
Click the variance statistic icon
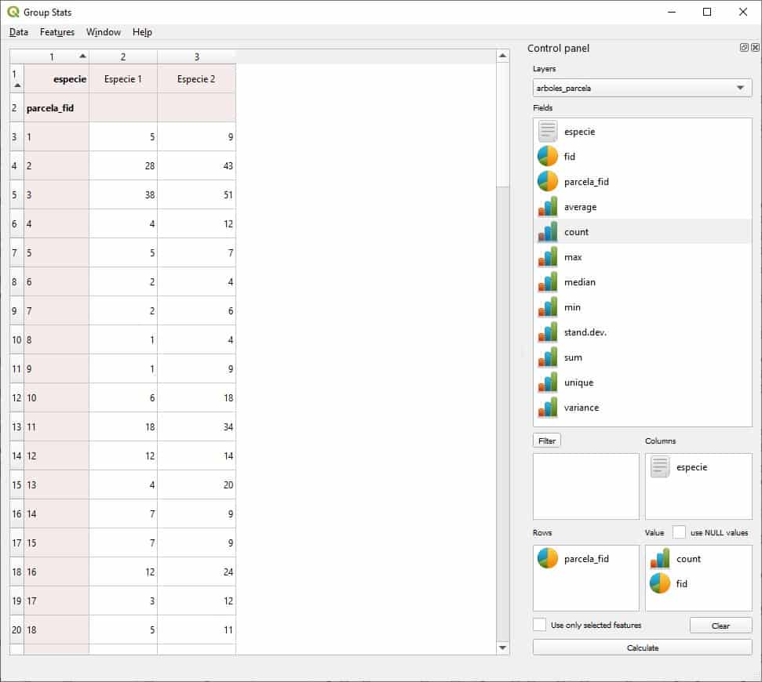coord(548,408)
